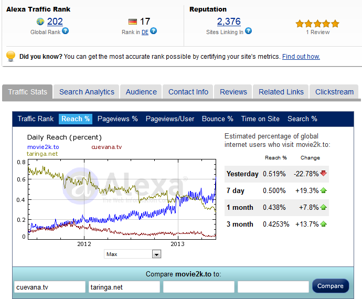Image resolution: width=362 pixels, height=299 pixels.
Task: Click the 1 Review text
Action: click(x=318, y=33)
